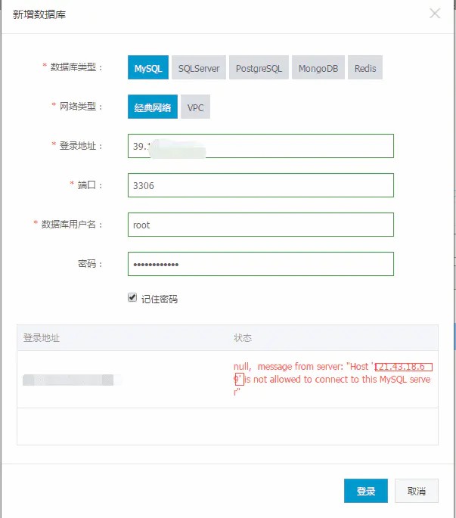Click the 记住密码 label text

160,299
